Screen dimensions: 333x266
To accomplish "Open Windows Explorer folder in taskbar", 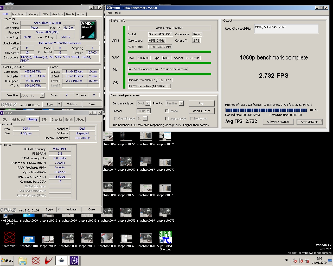I will click(23, 261).
